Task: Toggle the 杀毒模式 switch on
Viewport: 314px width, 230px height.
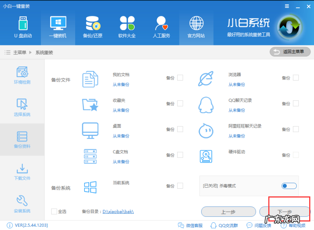Action: pos(289,186)
